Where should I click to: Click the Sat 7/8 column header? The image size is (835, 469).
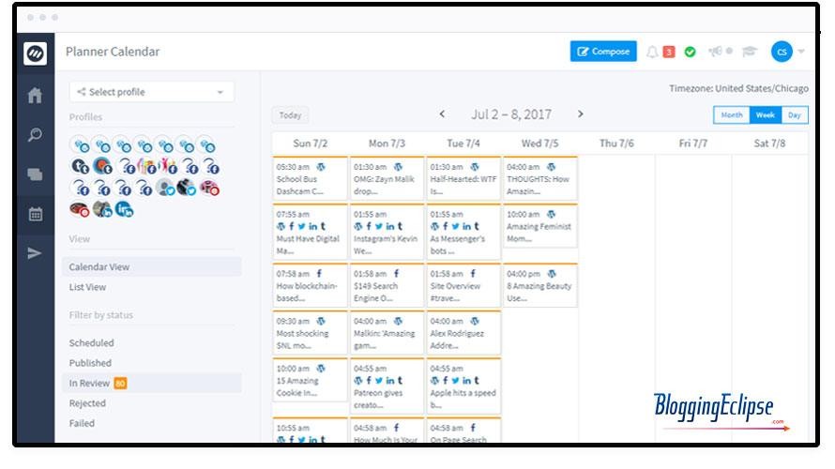coord(769,144)
